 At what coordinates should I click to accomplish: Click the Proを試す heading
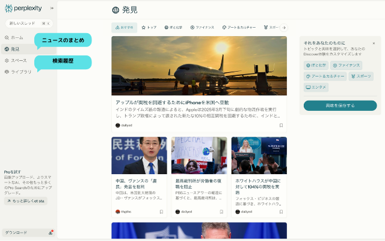tap(13, 172)
